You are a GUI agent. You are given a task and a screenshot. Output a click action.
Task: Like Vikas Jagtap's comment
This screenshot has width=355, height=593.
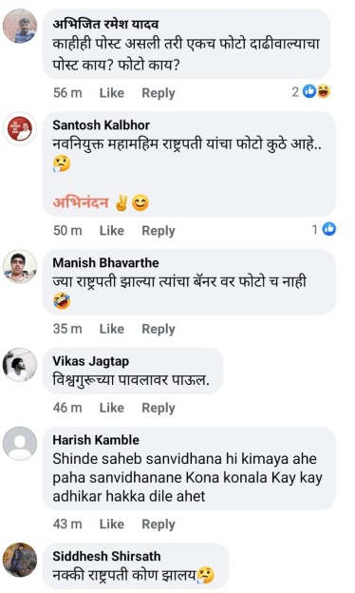111,408
